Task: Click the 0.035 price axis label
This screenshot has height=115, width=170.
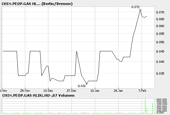Action: (160, 74)
